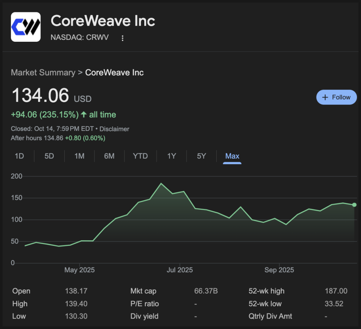
Task: Click the Mkt cap value 66.37B
Action: pos(206,291)
